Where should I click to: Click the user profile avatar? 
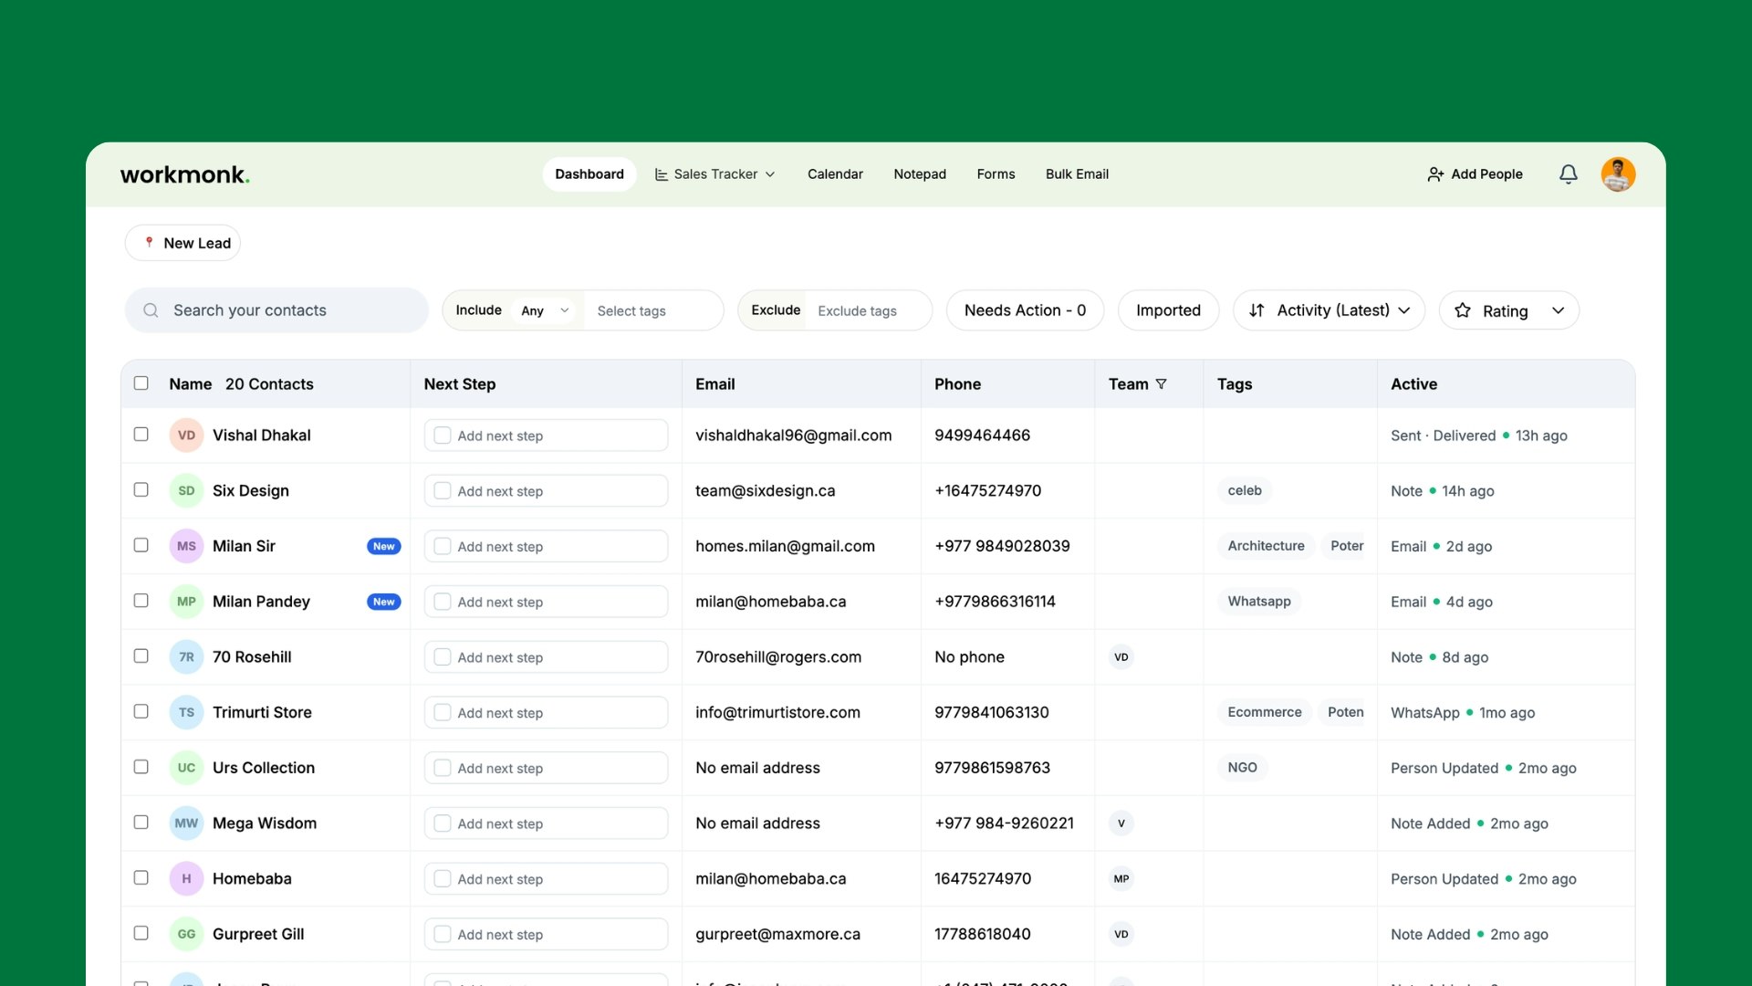1618,174
